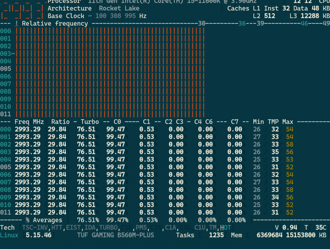The image size is (330, 249).
Task: Select the 29.84 ratio in row 002
Action: coord(57,144)
